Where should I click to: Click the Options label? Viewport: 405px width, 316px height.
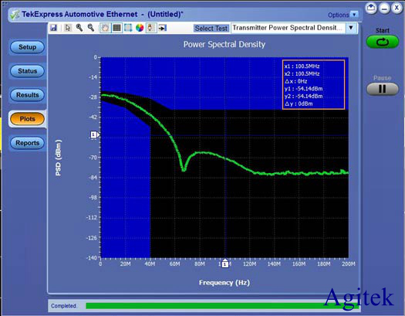point(338,15)
